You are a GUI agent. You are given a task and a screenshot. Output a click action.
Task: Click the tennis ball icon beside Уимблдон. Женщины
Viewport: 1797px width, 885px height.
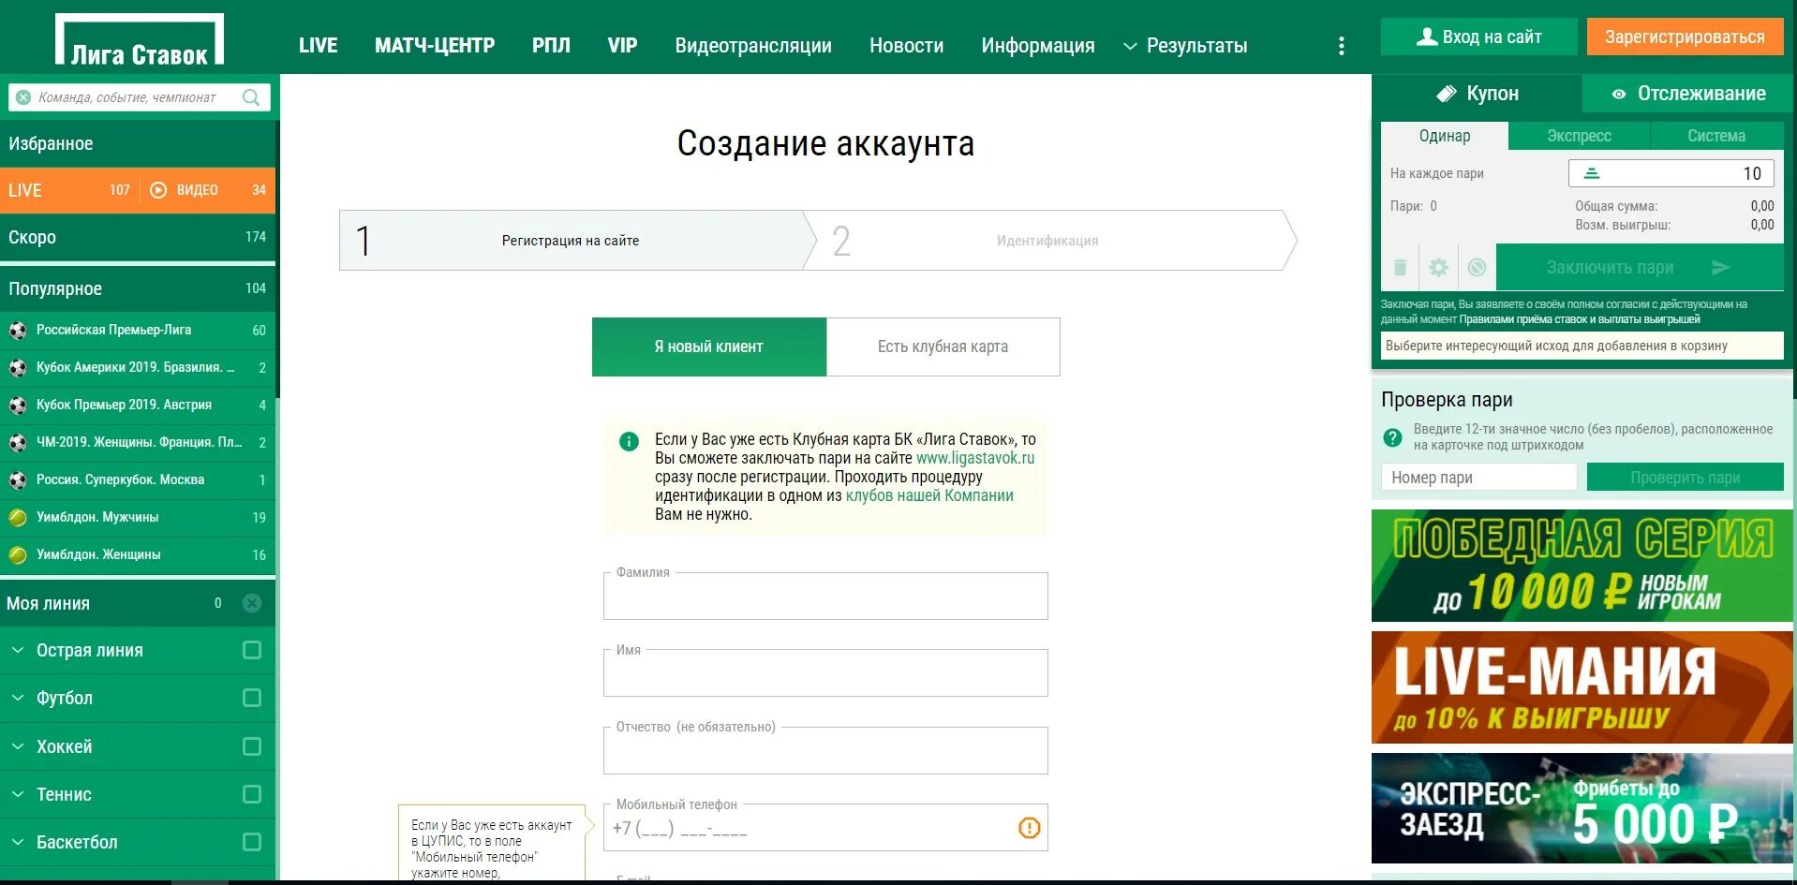click(18, 554)
